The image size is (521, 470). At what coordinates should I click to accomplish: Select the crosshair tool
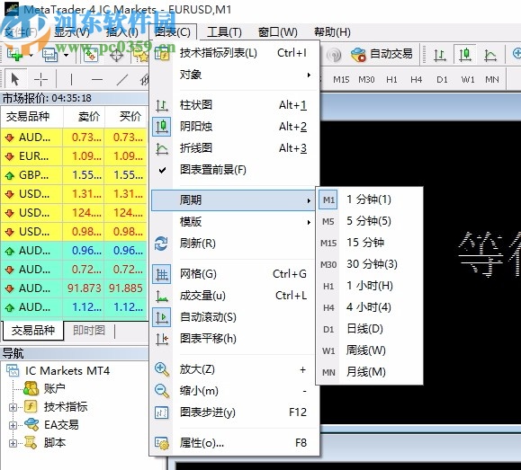[x=40, y=79]
